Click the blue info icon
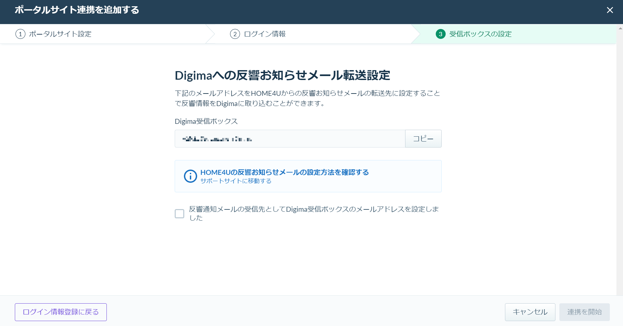The width and height of the screenshot is (623, 326). click(190, 176)
